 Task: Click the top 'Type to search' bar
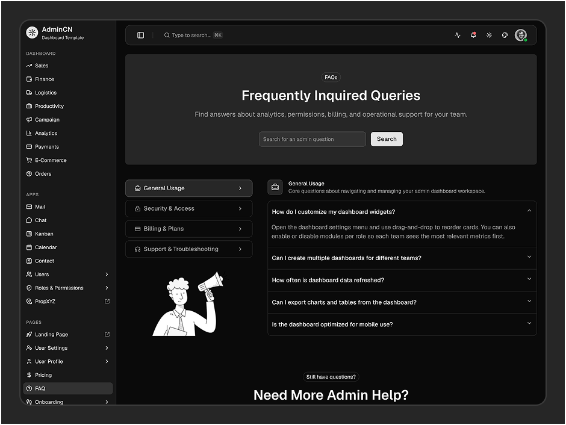click(193, 35)
